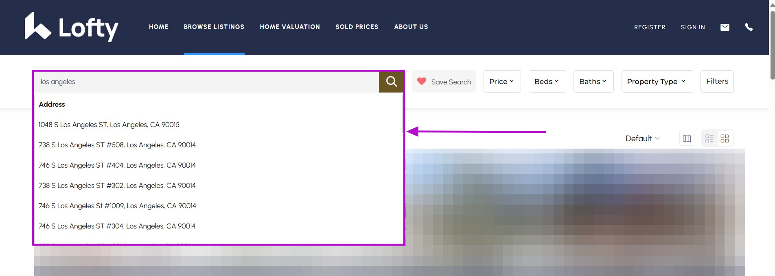775x276 pixels.
Task: Switch to map view icon
Action: [687, 138]
